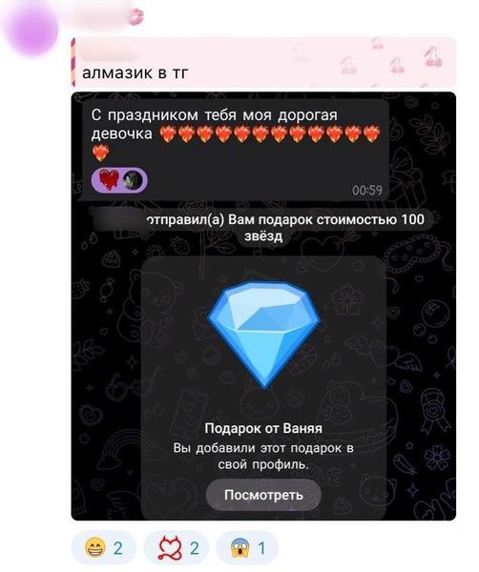Open the Подарок от Ваня title
Image resolution: width=479 pixels, height=572 pixels.
[x=263, y=428]
